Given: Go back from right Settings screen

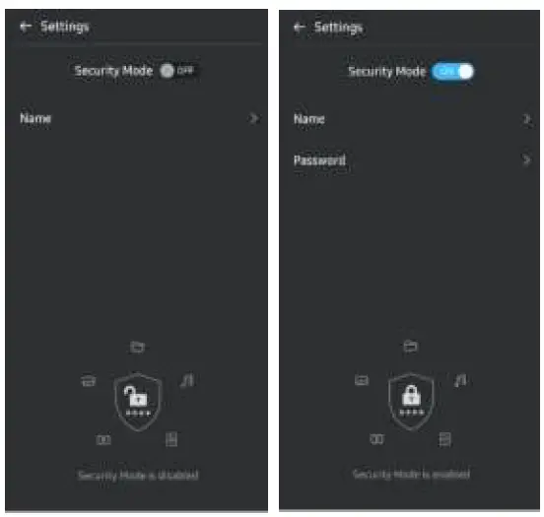Looking at the screenshot, I should [299, 27].
